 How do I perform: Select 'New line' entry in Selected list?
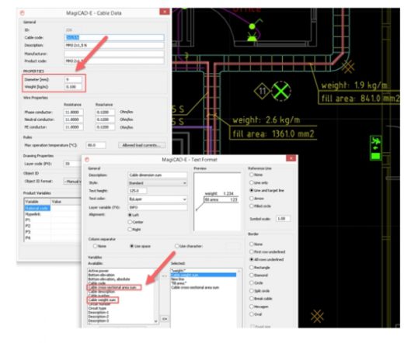tap(178, 279)
